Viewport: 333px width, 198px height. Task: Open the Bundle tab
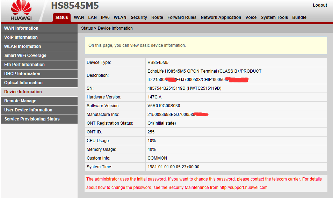coord(299,17)
